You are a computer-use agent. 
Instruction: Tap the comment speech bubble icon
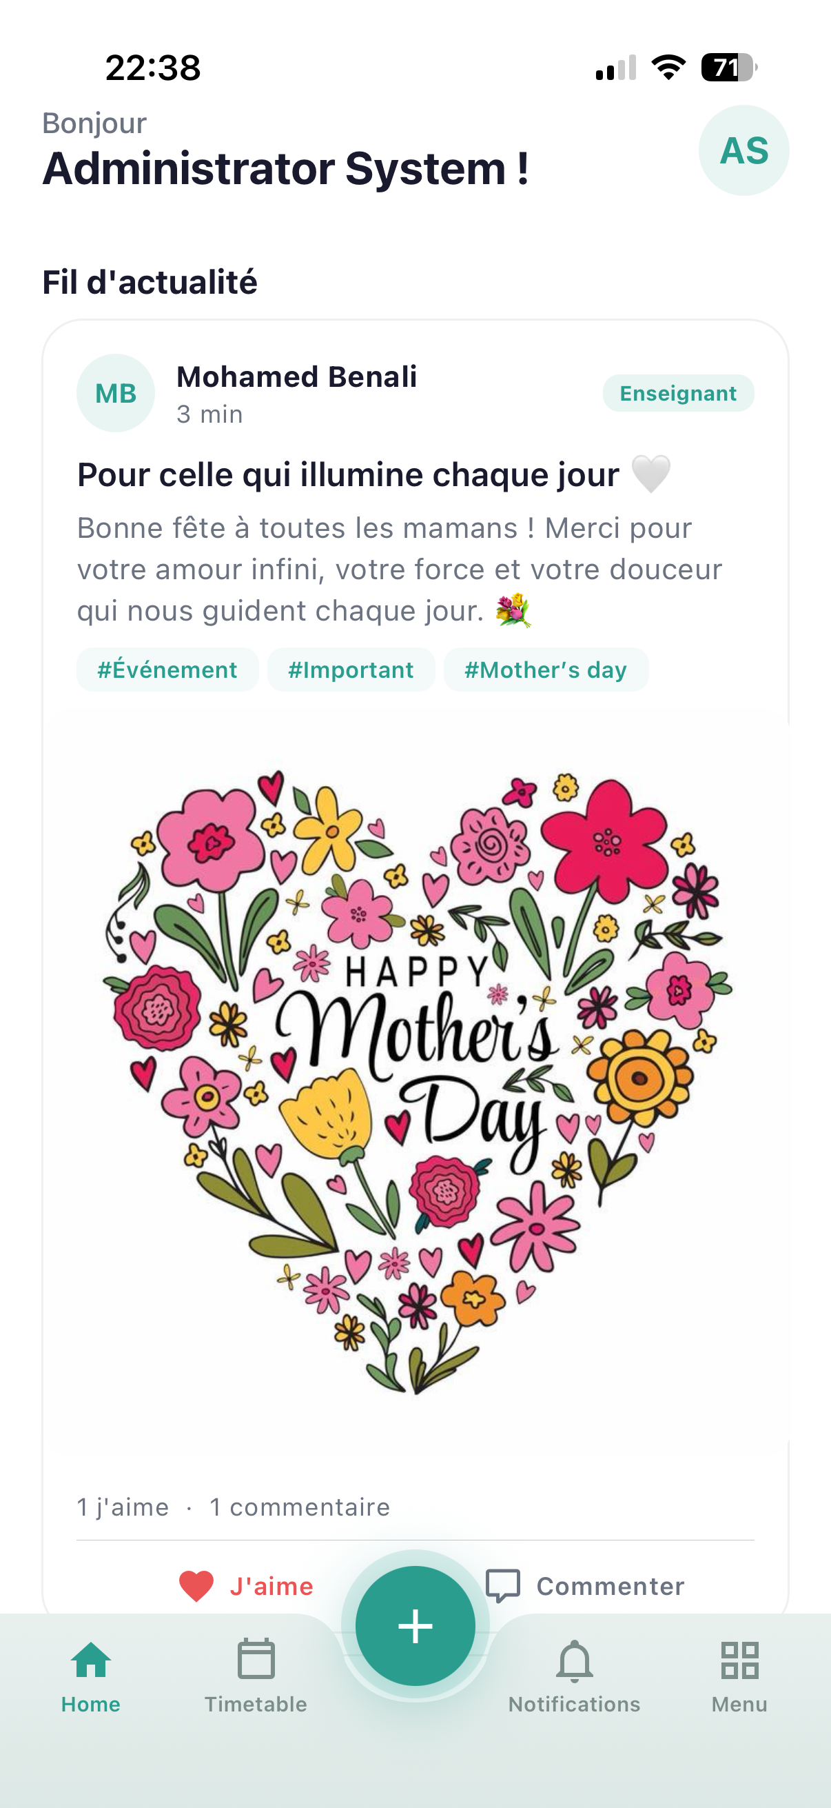pos(503,1585)
